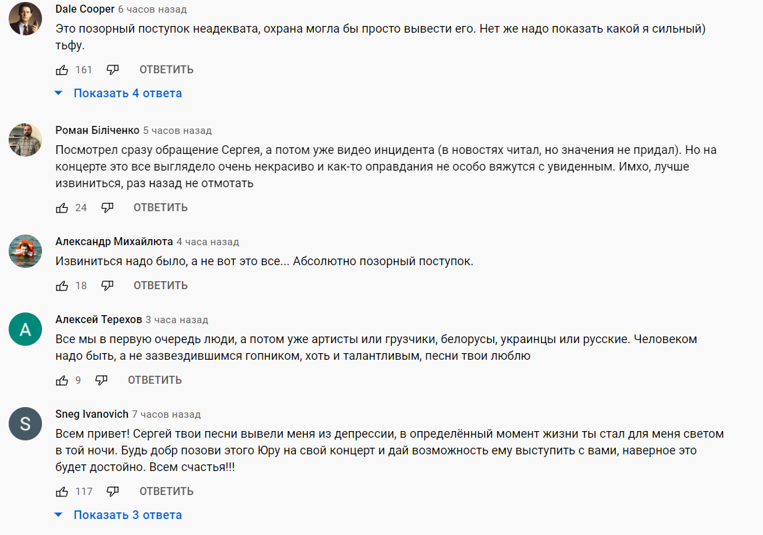Image resolution: width=763 pixels, height=535 pixels.
Task: Expand 4 replies under Dale Cooper's comment
Action: click(x=127, y=93)
